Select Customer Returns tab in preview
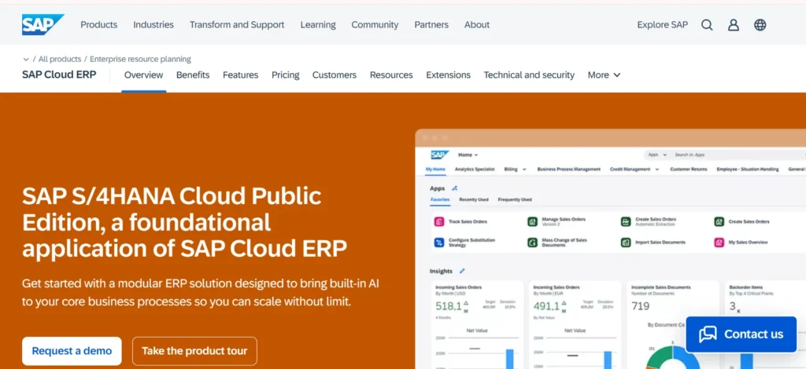 688,169
